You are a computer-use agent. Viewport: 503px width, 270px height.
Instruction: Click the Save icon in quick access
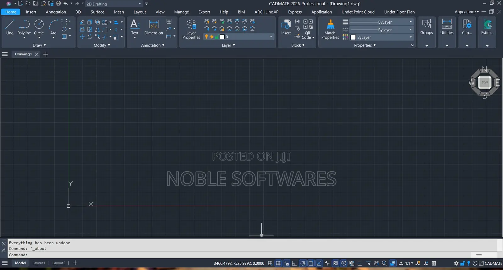pyautogui.click(x=36, y=3)
